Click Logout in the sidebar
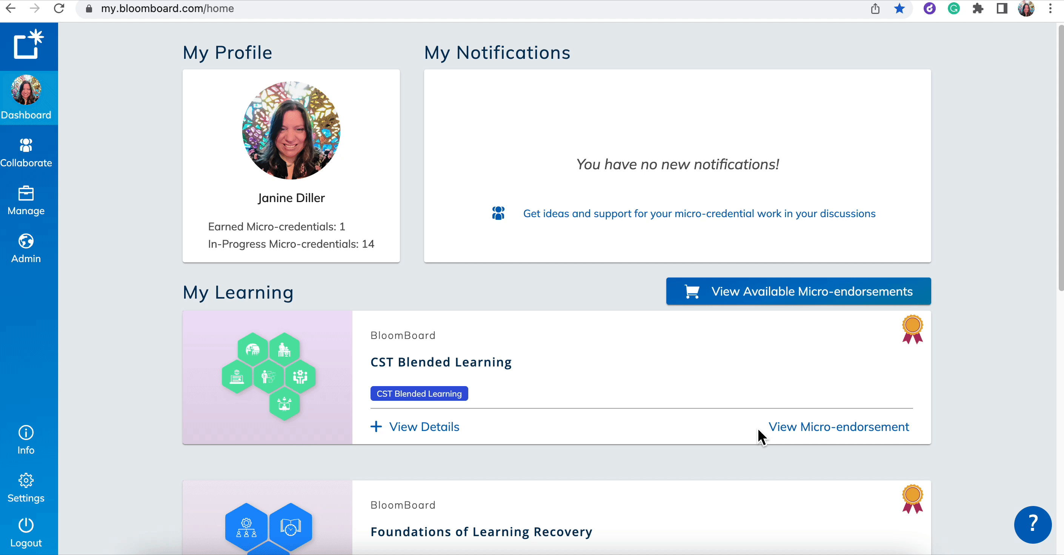Viewport: 1064px width, 555px height. click(x=26, y=533)
